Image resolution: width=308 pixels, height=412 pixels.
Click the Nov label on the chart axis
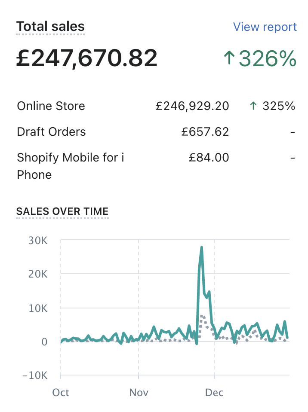coord(139,393)
